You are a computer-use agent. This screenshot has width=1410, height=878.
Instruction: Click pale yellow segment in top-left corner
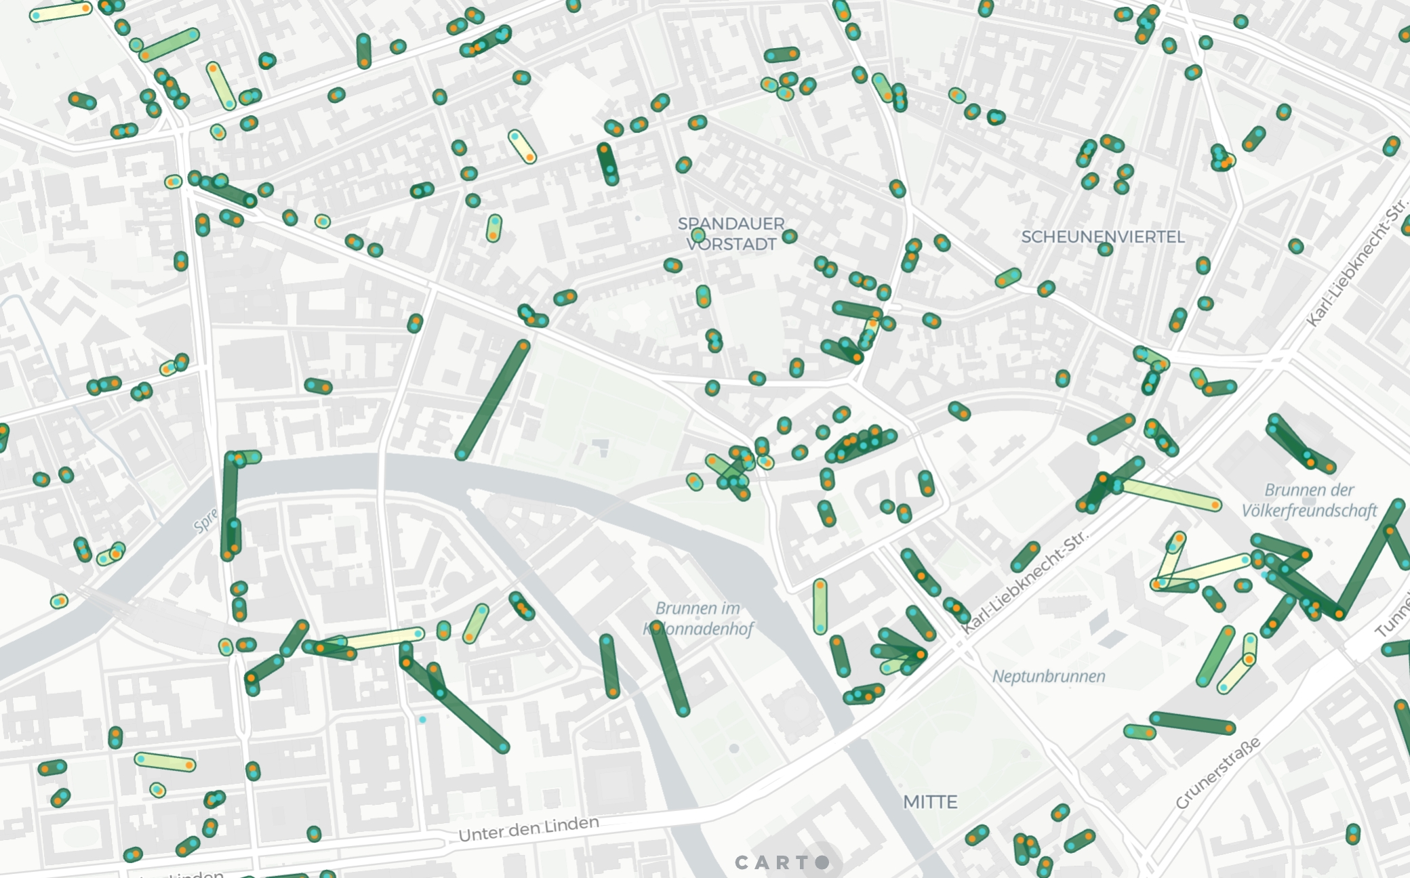point(61,12)
